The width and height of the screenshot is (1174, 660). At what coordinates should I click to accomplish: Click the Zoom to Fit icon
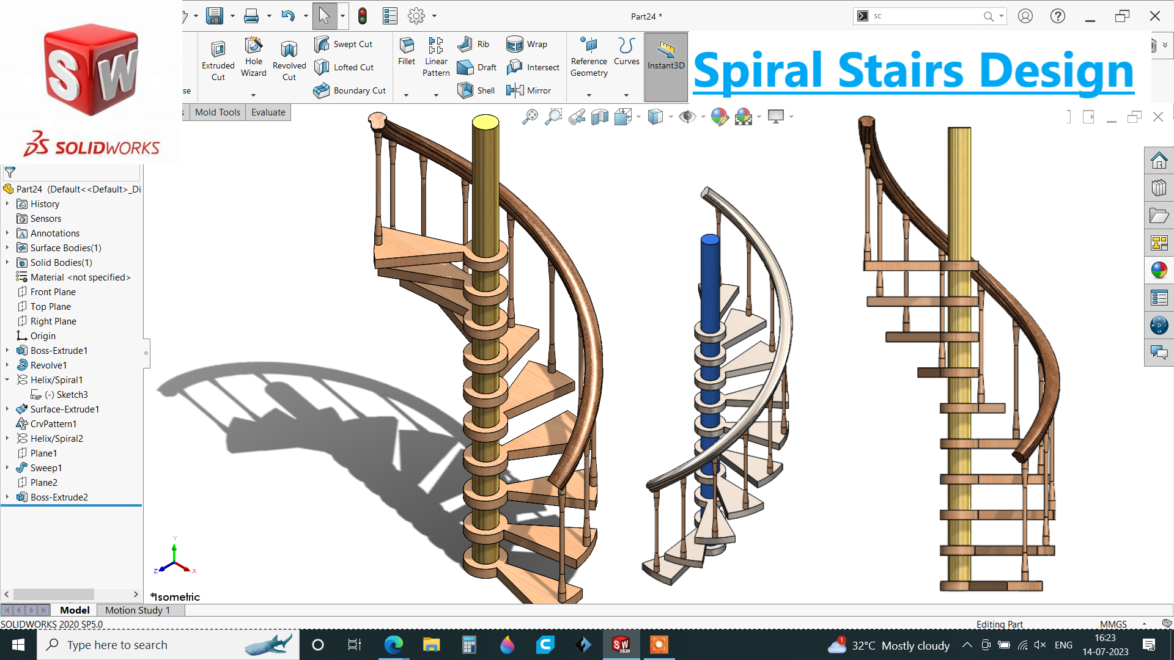point(530,116)
